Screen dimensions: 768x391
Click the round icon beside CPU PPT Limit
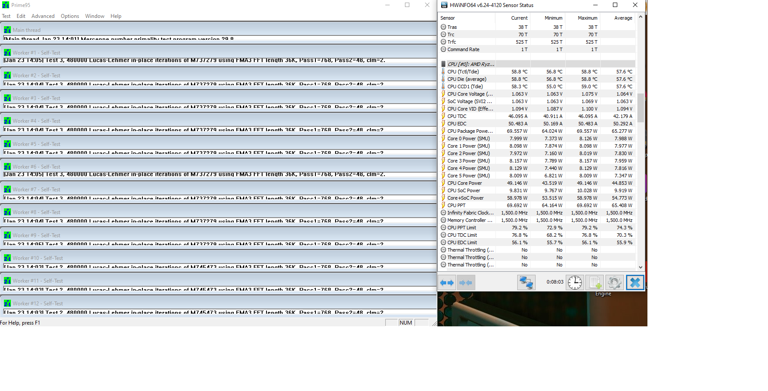(x=443, y=228)
